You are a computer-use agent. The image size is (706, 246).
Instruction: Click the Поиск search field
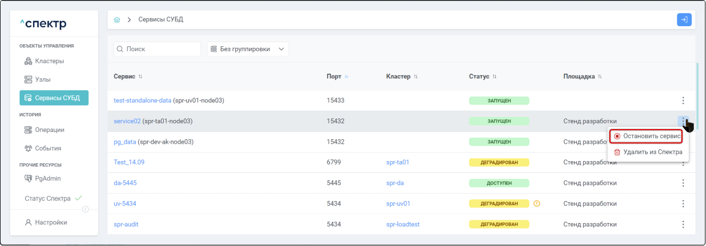click(157, 49)
